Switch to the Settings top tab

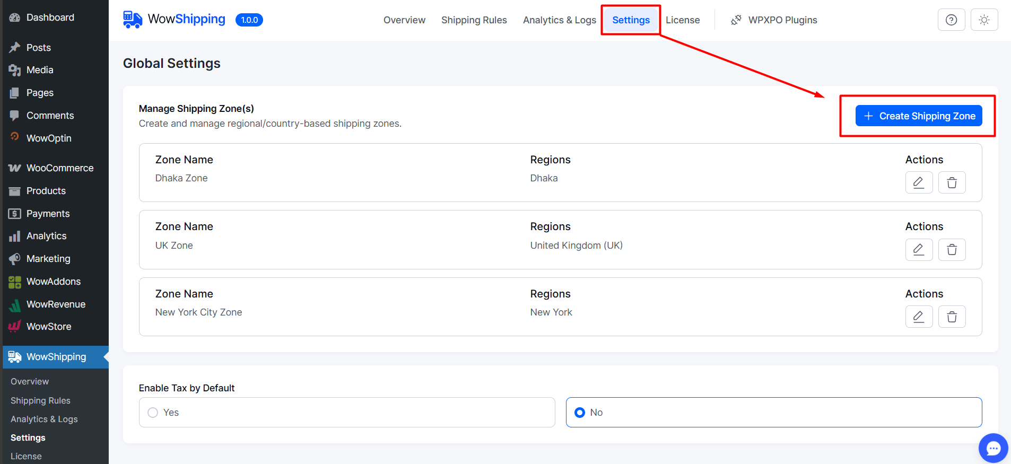[631, 20]
